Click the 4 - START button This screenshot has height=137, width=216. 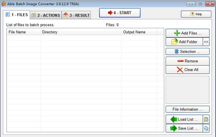(x=120, y=13)
